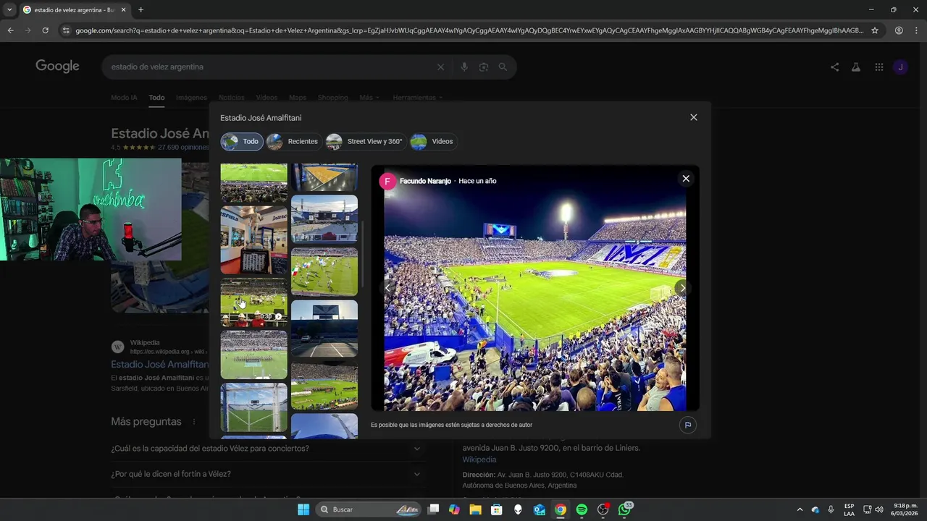Open the Windows Start menu
The width and height of the screenshot is (927, 521).
pyautogui.click(x=303, y=509)
